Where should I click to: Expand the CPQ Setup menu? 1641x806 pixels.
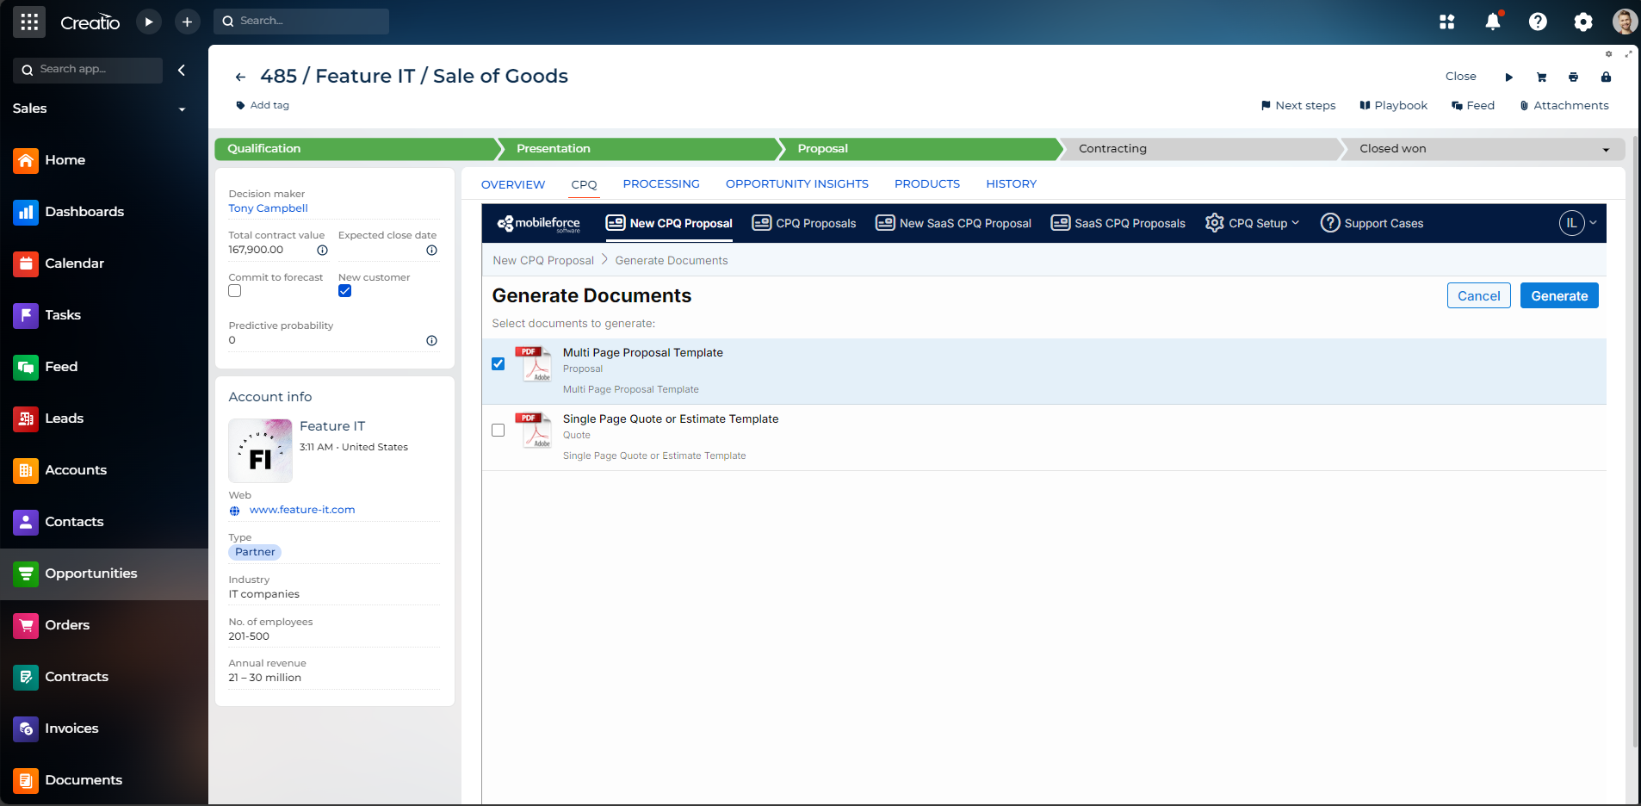[x=1252, y=223]
